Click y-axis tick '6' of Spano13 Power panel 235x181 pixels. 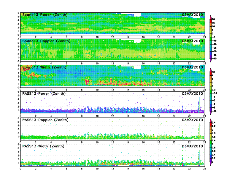pyautogui.click(x=18, y=13)
